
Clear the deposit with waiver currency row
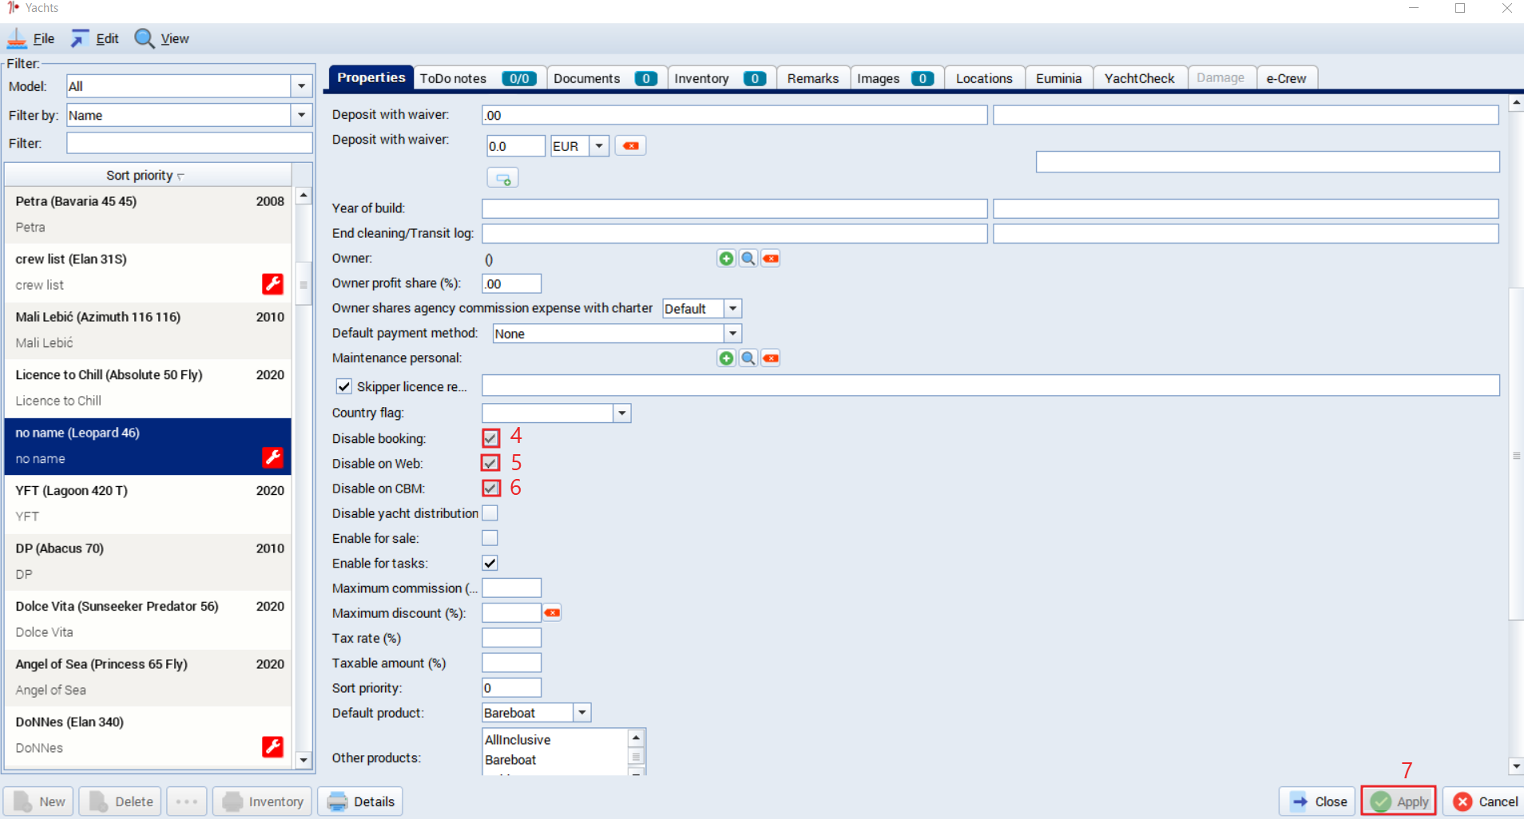coord(631,146)
